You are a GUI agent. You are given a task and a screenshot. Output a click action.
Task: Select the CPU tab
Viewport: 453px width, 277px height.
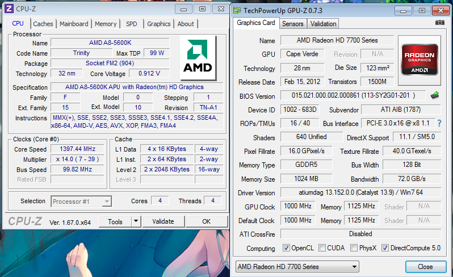[x=18, y=23]
